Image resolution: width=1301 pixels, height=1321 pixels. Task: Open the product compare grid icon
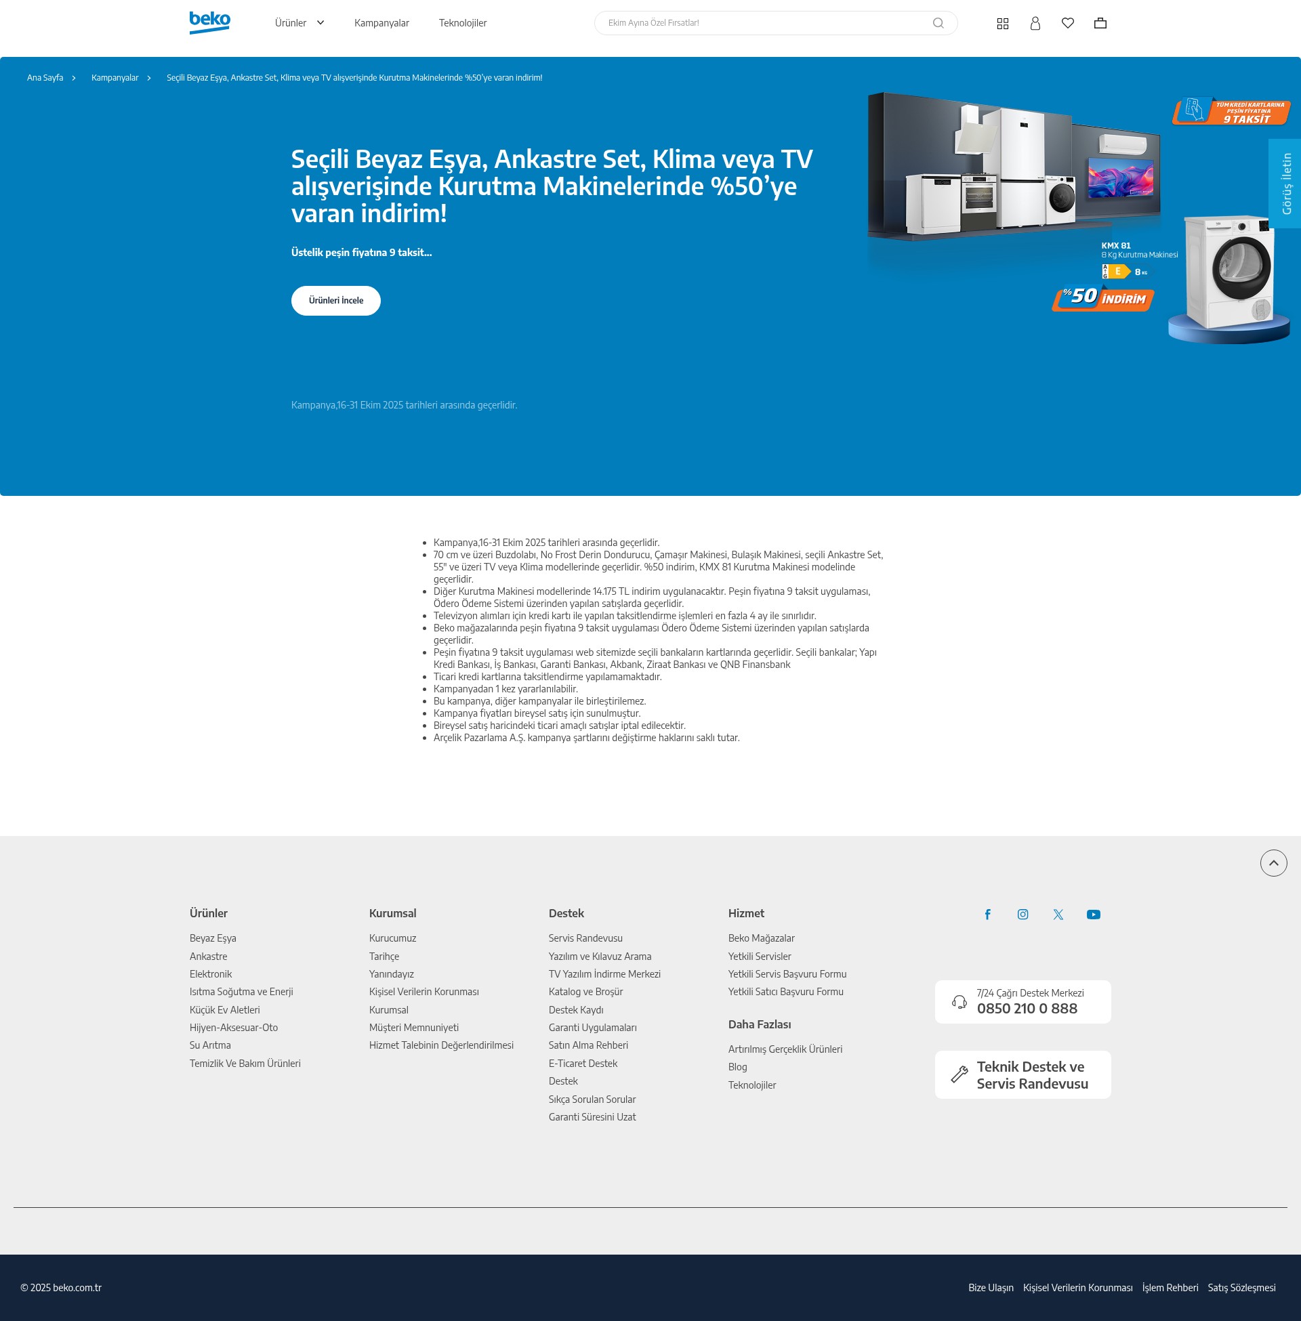point(1002,24)
